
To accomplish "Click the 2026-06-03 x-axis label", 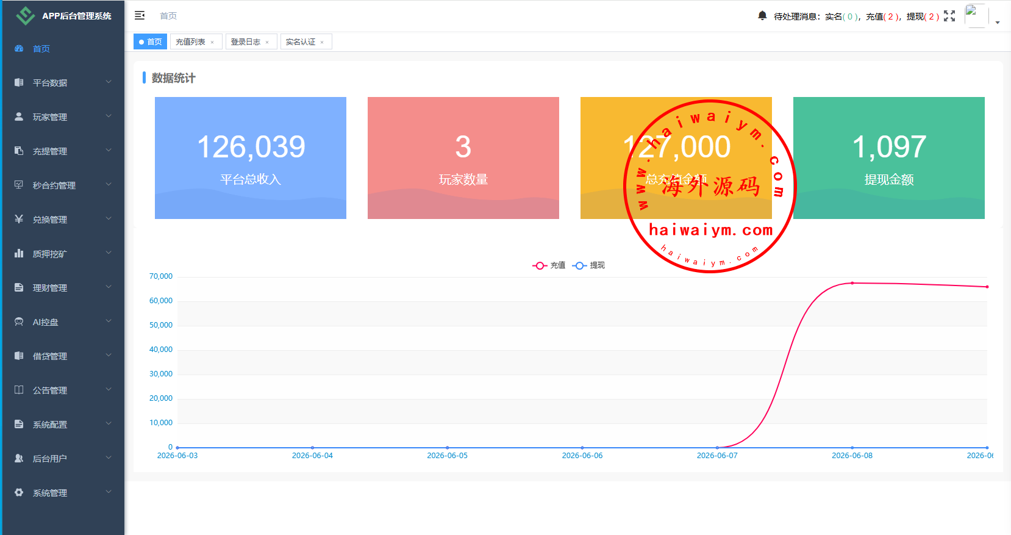I will tap(177, 456).
